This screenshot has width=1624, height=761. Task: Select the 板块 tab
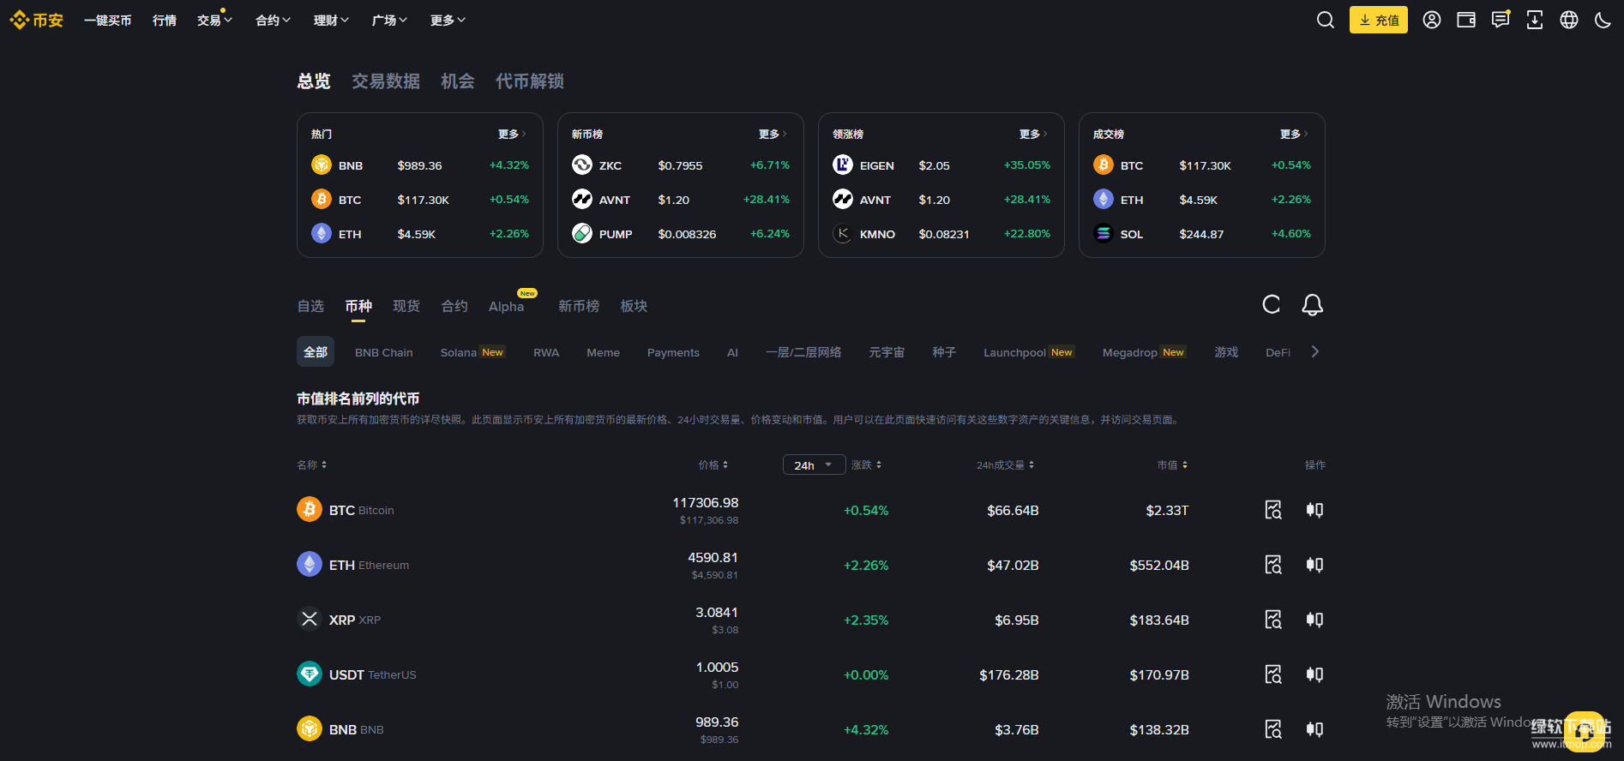[634, 306]
